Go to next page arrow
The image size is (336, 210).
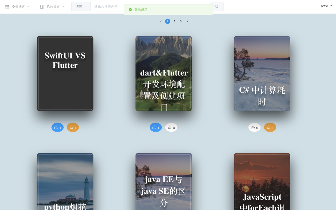pos(187,21)
